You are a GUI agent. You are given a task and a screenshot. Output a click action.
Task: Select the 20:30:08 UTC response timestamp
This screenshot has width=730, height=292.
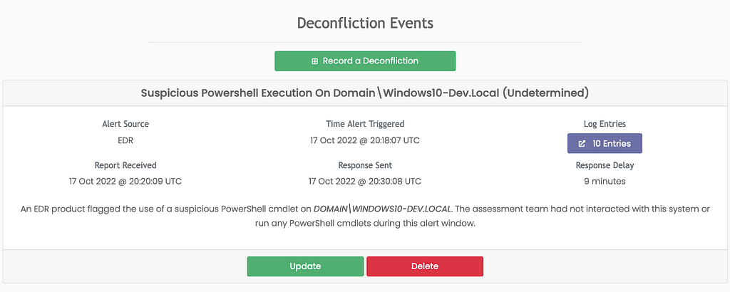click(x=365, y=182)
